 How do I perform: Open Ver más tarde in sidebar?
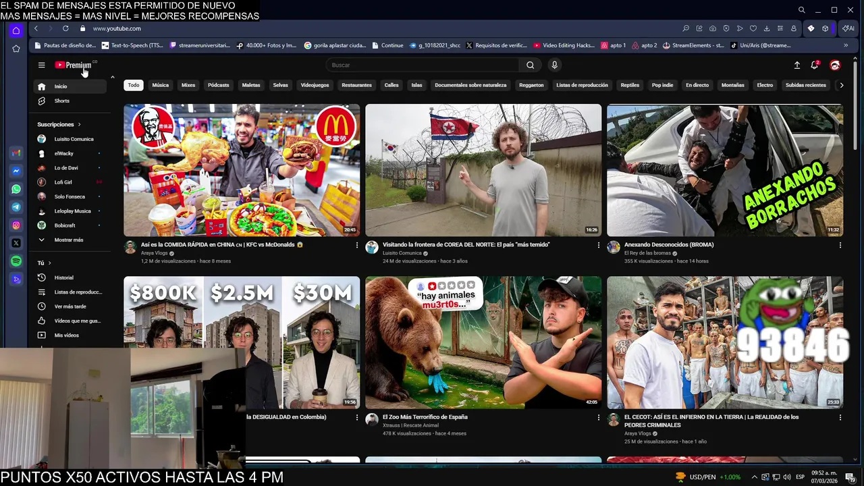(70, 306)
